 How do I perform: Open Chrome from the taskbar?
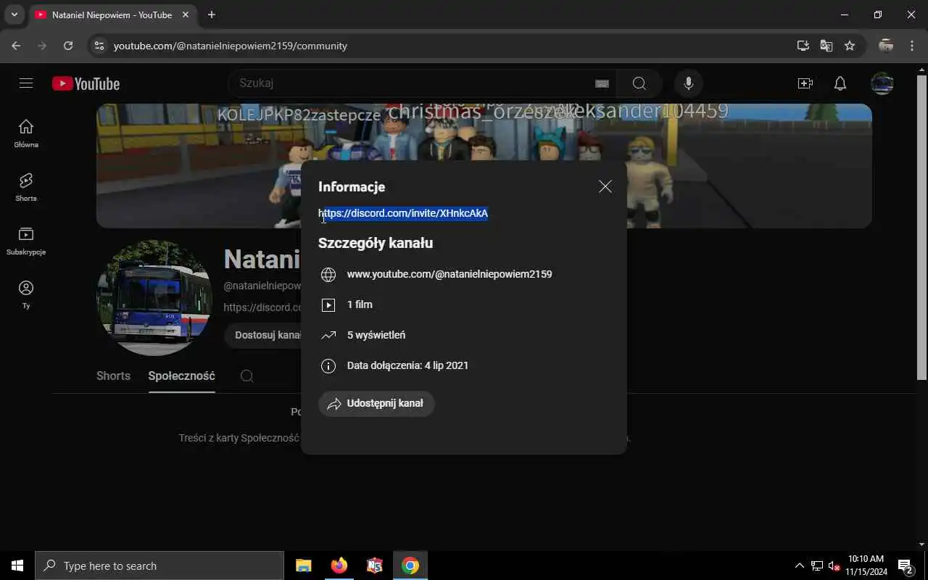pyautogui.click(x=410, y=565)
